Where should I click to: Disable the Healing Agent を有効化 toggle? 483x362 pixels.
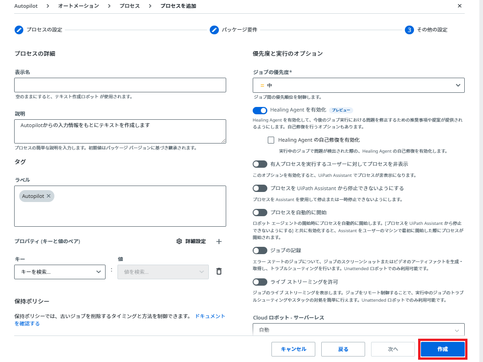click(x=260, y=110)
